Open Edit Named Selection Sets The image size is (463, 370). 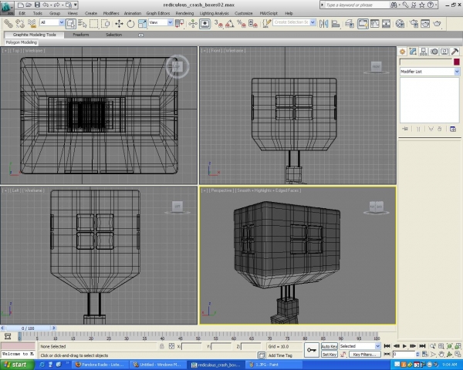[x=267, y=24]
